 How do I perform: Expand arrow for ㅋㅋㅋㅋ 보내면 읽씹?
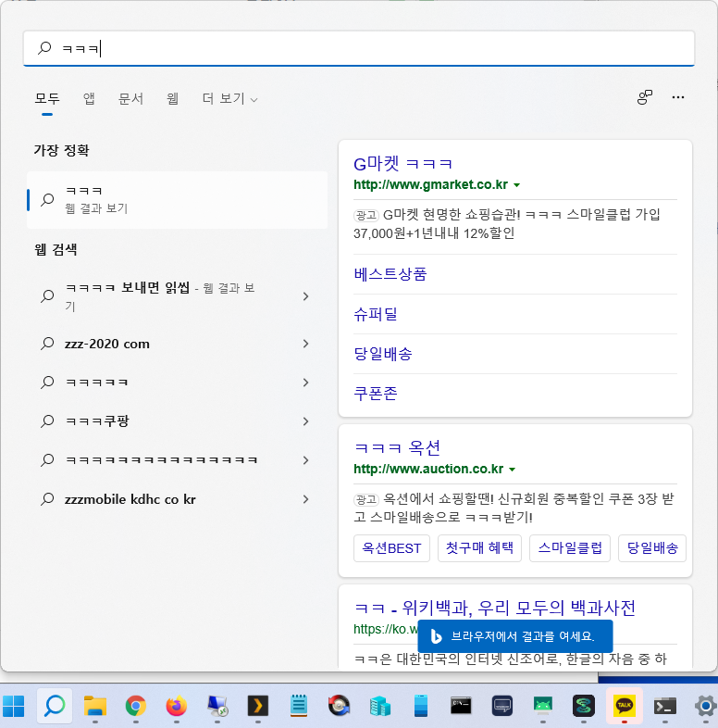(x=305, y=296)
